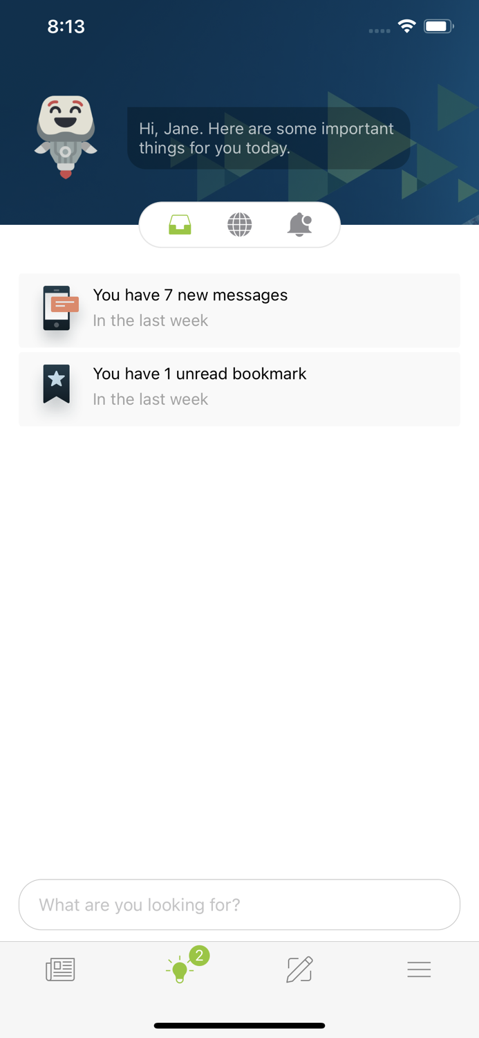
Task: Open the notifications bell icon
Action: (299, 225)
